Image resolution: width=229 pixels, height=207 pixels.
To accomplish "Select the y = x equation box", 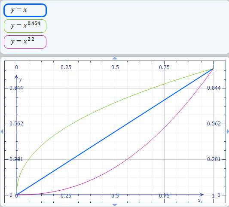I will pos(25,10).
